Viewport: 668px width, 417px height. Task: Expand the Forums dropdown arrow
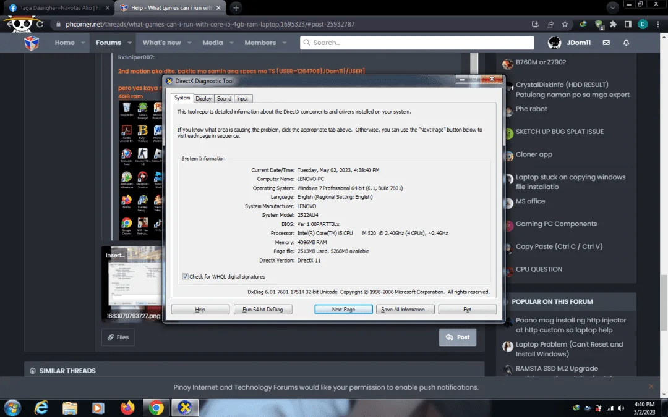[x=129, y=43]
